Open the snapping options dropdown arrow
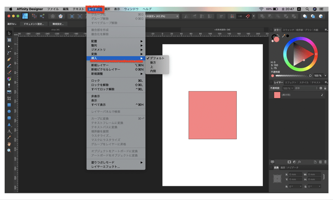Image resolution: width=333 pixels, height=200 pixels. 253,16
